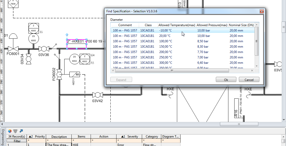Click the ZS 6005 instrument bubble
Viewport: 286px width, 146px height.
point(34,38)
